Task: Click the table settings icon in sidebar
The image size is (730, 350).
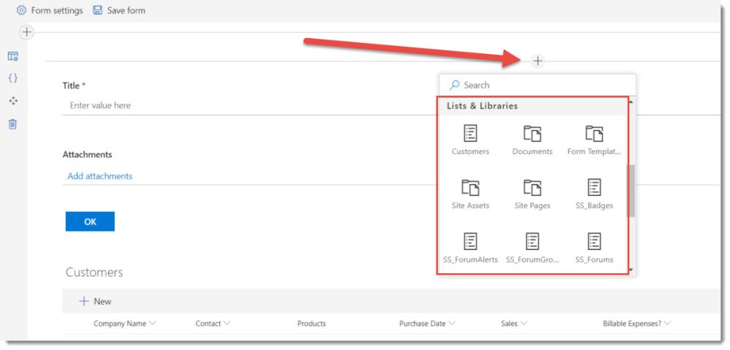Action: pyautogui.click(x=12, y=56)
